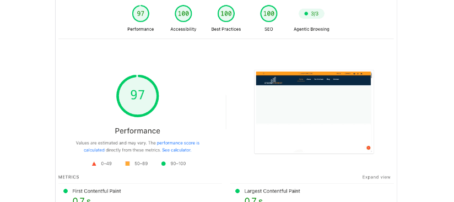This screenshot has width=454, height=202.
Task: Click the Expand view toggle
Action: (x=376, y=177)
